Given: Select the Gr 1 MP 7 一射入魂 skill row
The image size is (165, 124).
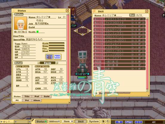Looking at the screenshot, I should coord(119,65).
